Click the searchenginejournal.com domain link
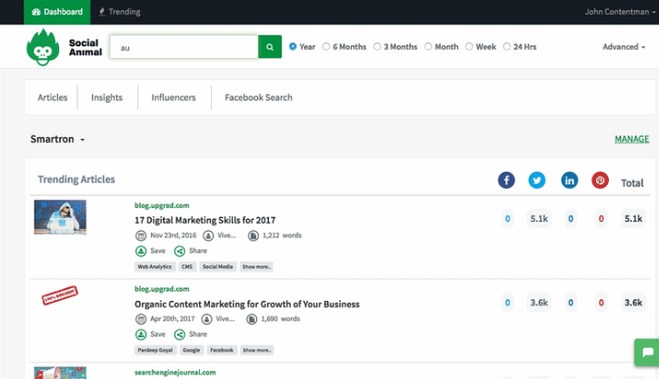 point(175,373)
